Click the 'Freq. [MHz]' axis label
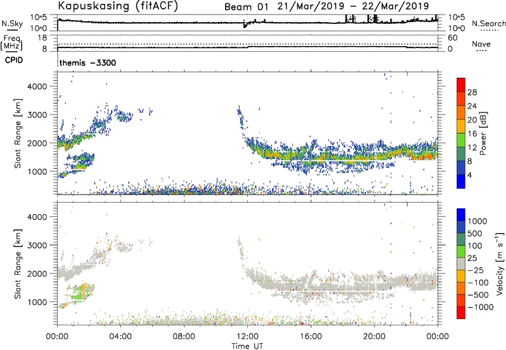Viewport: 506px width, 350px height. (12, 42)
